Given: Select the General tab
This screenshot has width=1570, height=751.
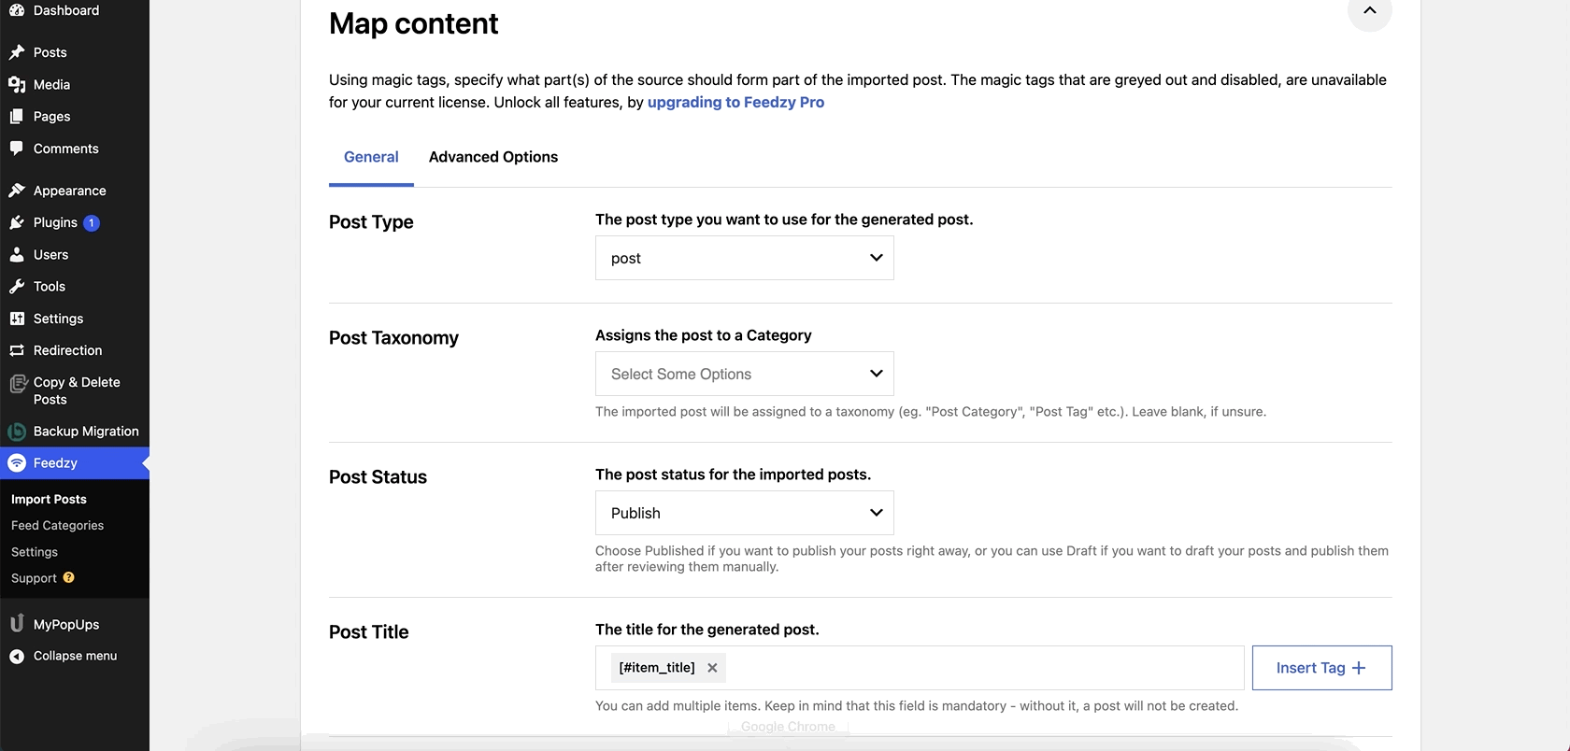Looking at the screenshot, I should pos(371,157).
